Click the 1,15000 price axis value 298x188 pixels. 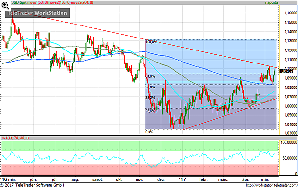tap(291, 22)
